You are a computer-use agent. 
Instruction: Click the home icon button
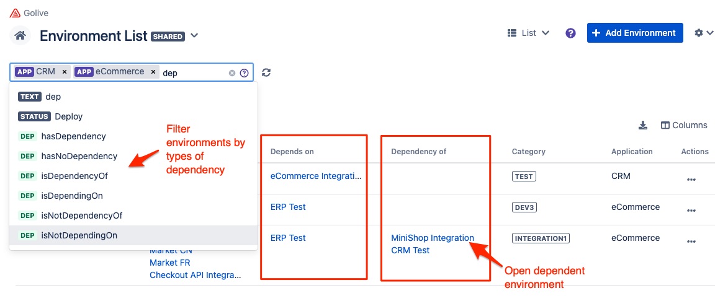pos(20,35)
